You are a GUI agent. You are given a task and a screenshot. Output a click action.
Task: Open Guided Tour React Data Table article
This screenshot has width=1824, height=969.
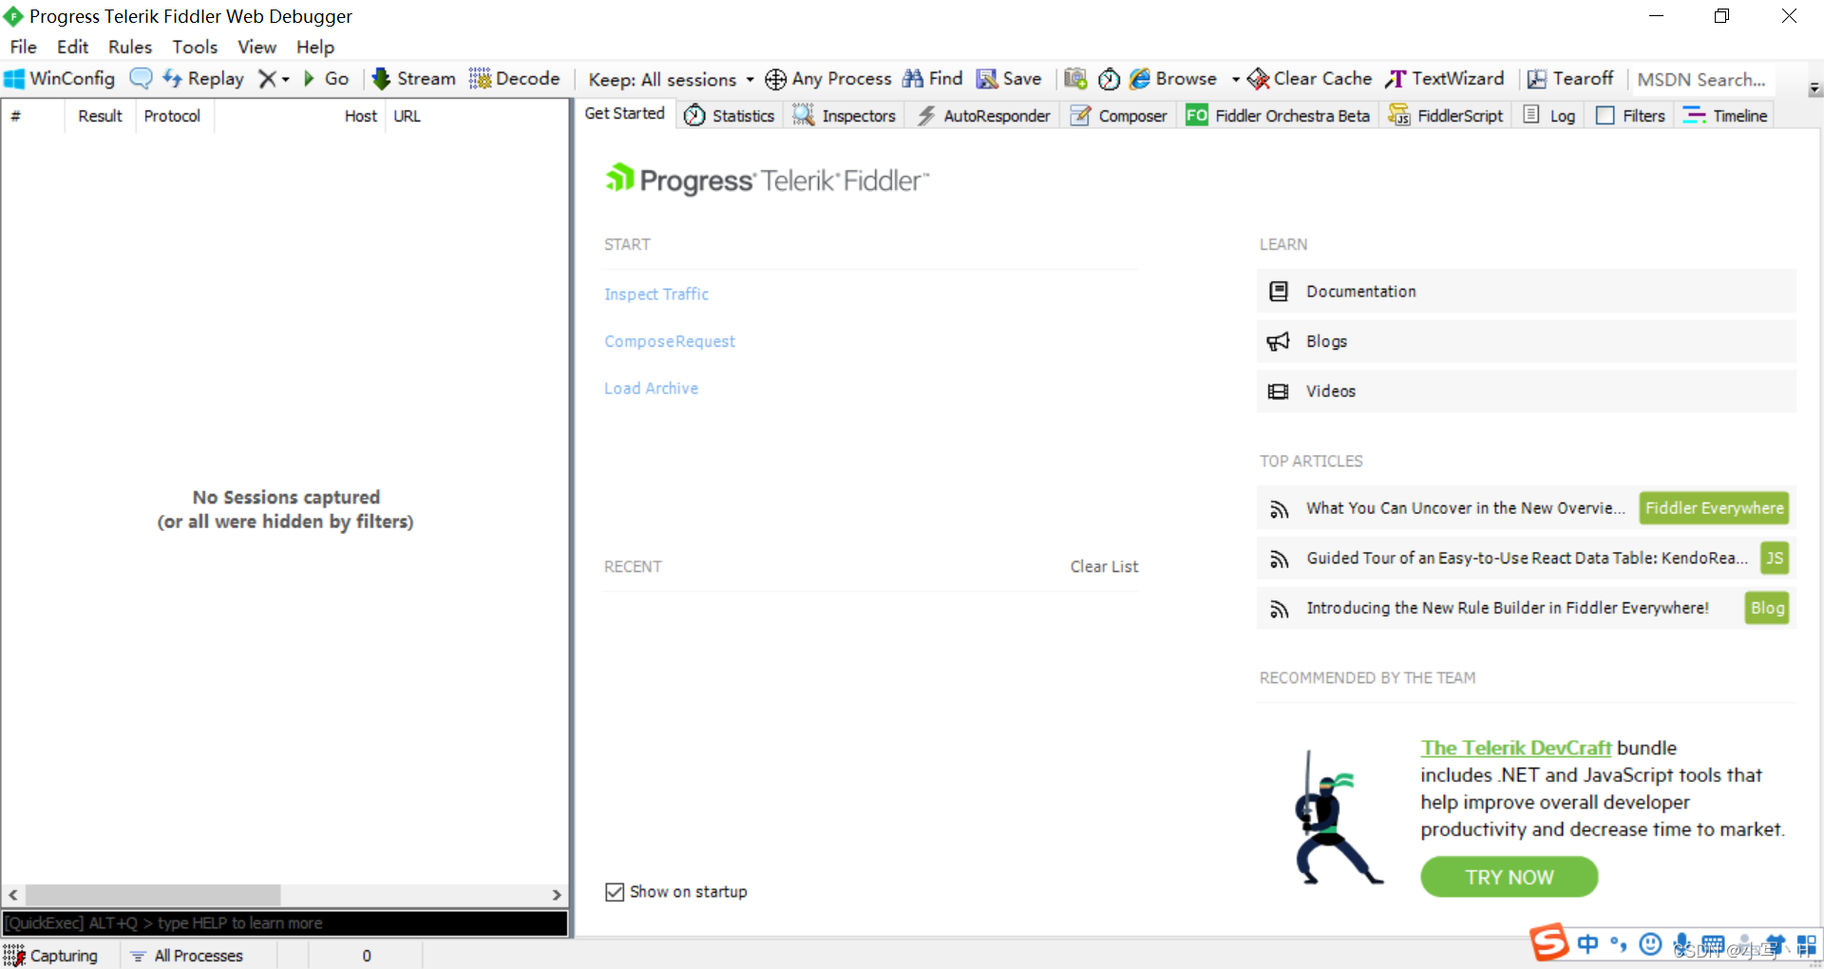[x=1527, y=559]
